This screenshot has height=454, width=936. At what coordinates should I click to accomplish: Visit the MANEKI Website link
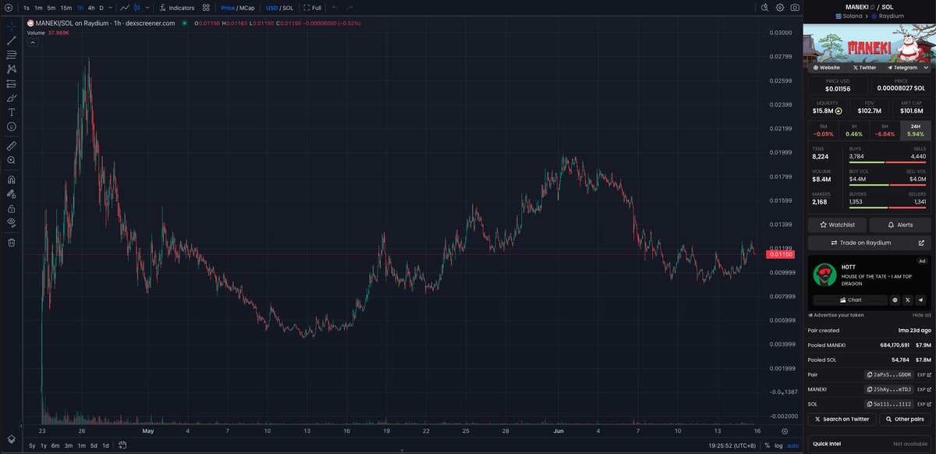pyautogui.click(x=827, y=68)
